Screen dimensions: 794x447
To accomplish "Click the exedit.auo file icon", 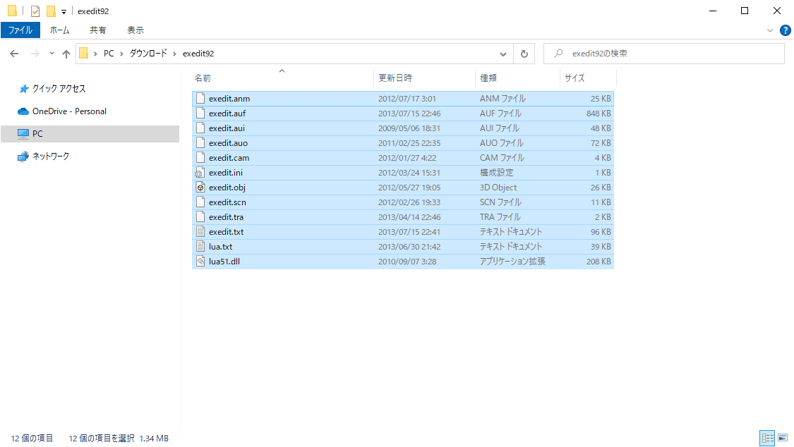I will [x=200, y=142].
